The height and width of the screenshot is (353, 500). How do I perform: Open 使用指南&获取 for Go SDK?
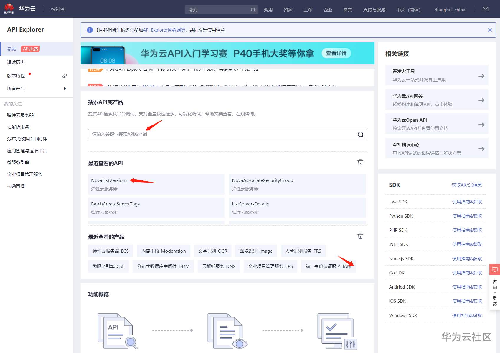[x=467, y=273]
